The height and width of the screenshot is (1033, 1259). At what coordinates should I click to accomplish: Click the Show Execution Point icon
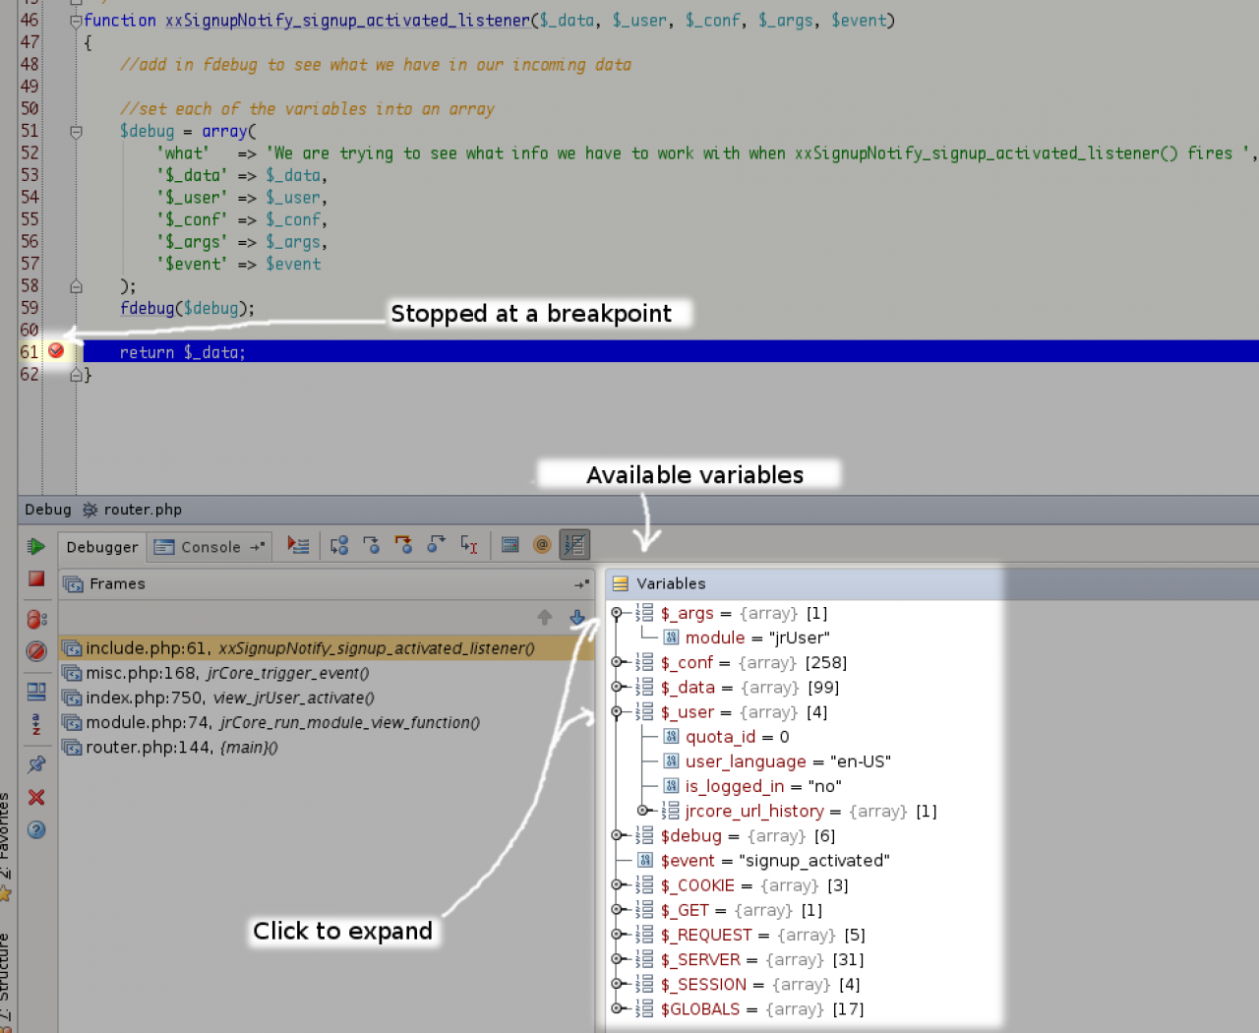(x=298, y=545)
